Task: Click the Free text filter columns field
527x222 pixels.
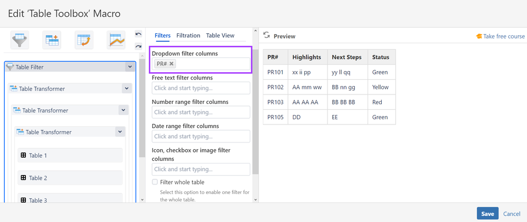Action: (x=201, y=88)
